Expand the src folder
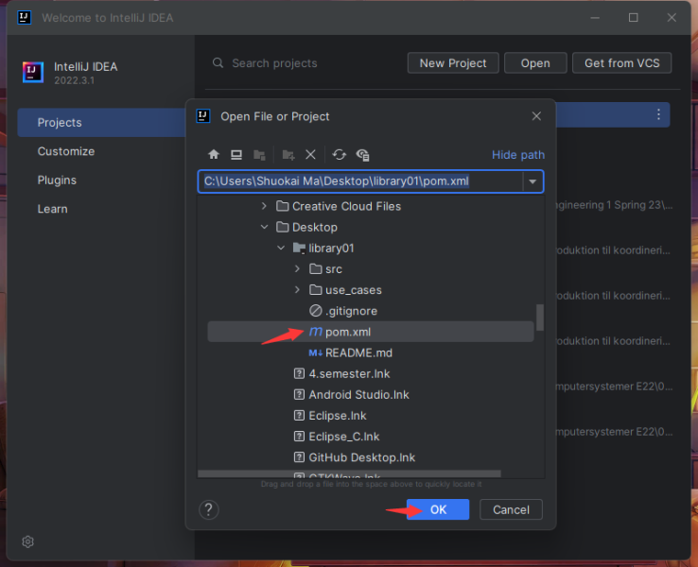 (x=297, y=268)
